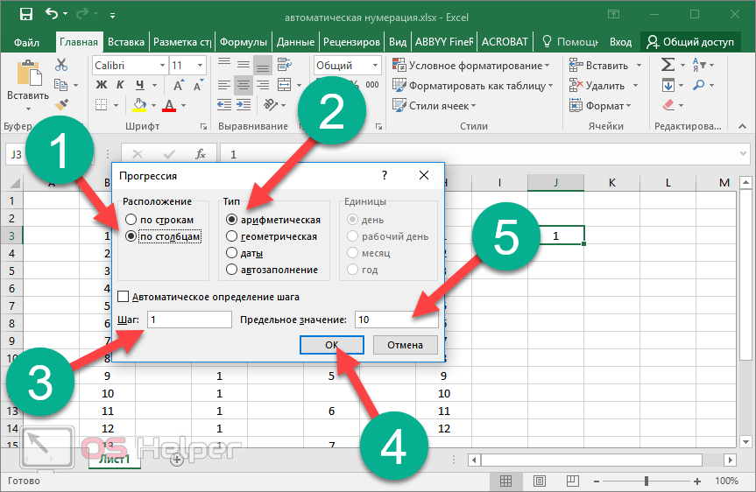This screenshot has height=492, width=756.
Task: Open the Calibri font name dropdown
Action: [162, 66]
